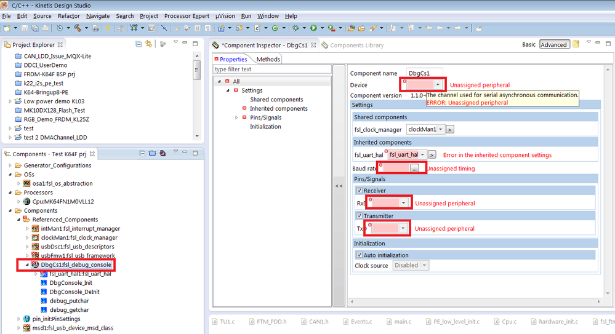Collapse the Settings node in properties tree
Screen dimensions: 615x334
pyautogui.click(x=228, y=90)
